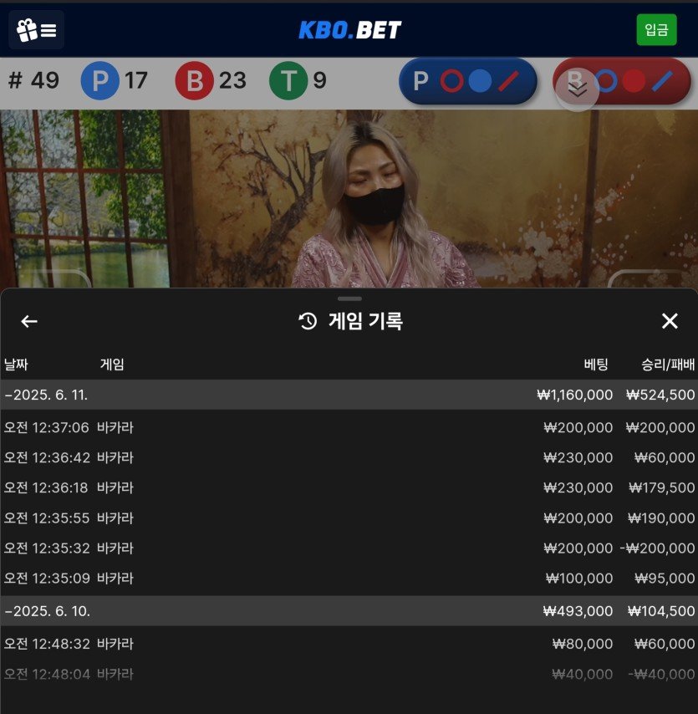Image resolution: width=698 pixels, height=714 pixels.
Task: Go back with the left arrow
Action: pyautogui.click(x=29, y=321)
